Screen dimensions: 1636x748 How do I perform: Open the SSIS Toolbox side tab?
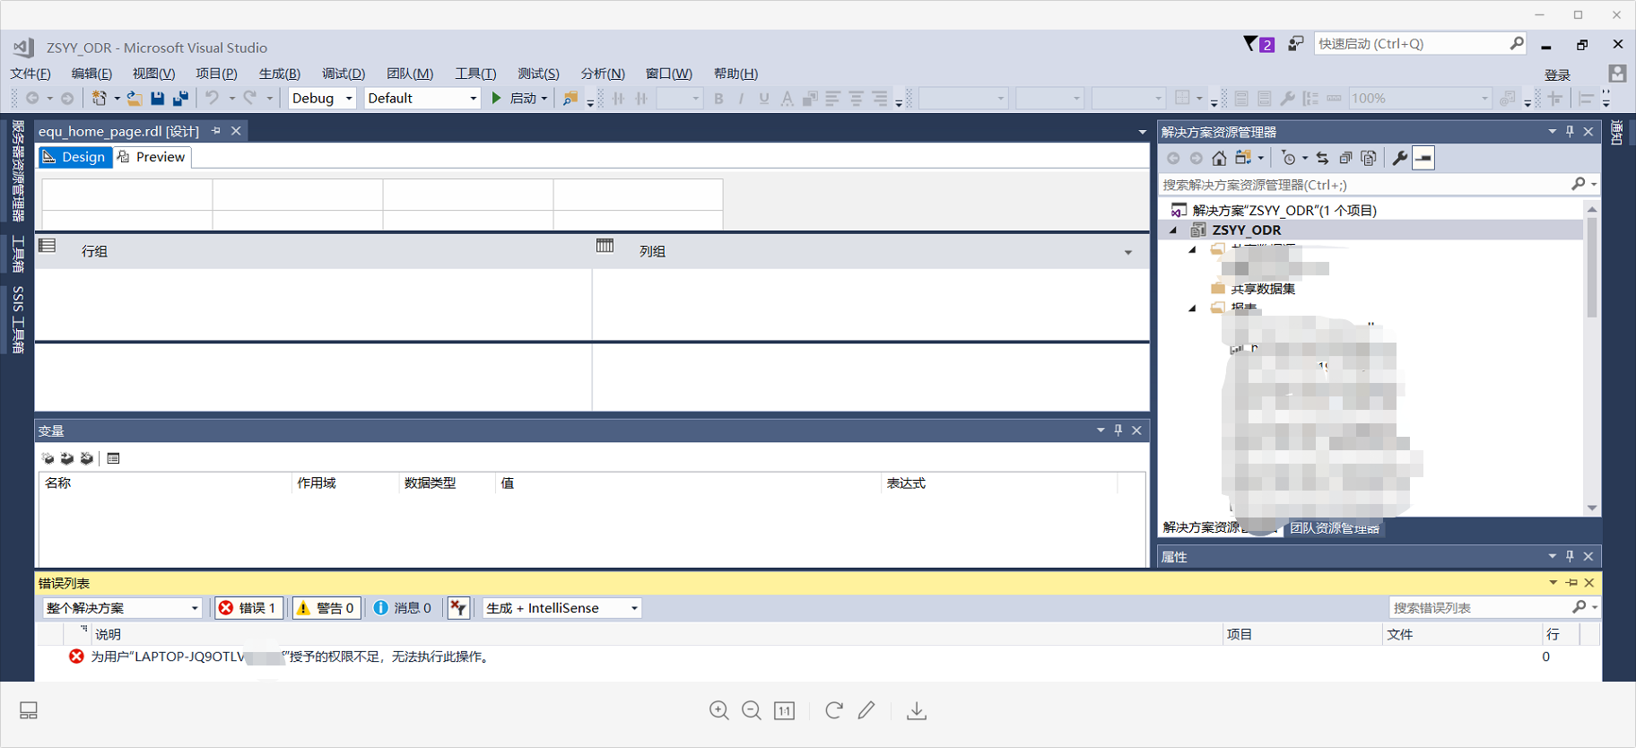[18, 319]
